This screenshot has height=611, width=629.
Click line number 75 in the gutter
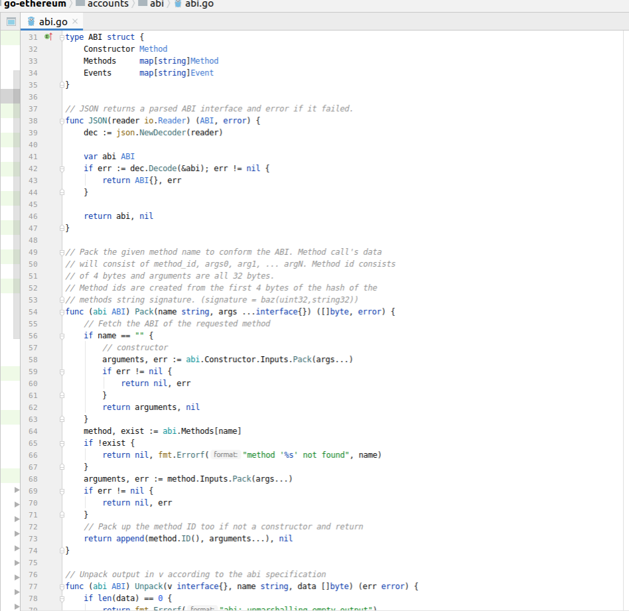coord(33,563)
